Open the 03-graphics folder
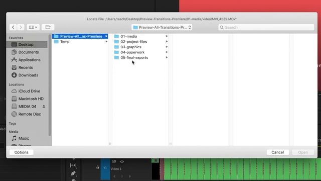Image resolution: width=321 pixels, height=181 pixels. tap(131, 47)
